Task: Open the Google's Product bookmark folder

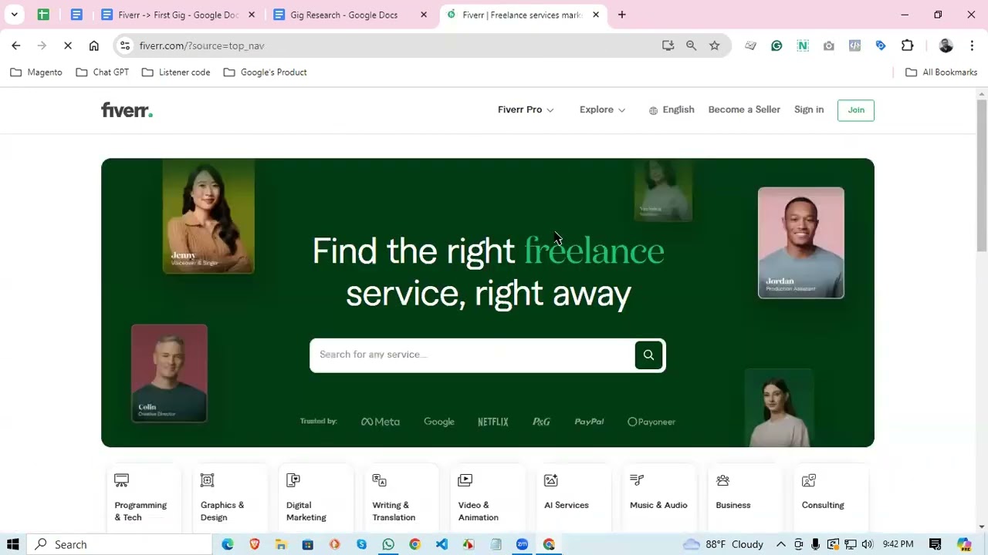Action: click(265, 72)
